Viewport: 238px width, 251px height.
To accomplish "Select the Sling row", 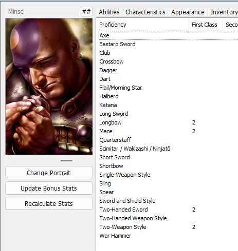I will [x=168, y=183].
